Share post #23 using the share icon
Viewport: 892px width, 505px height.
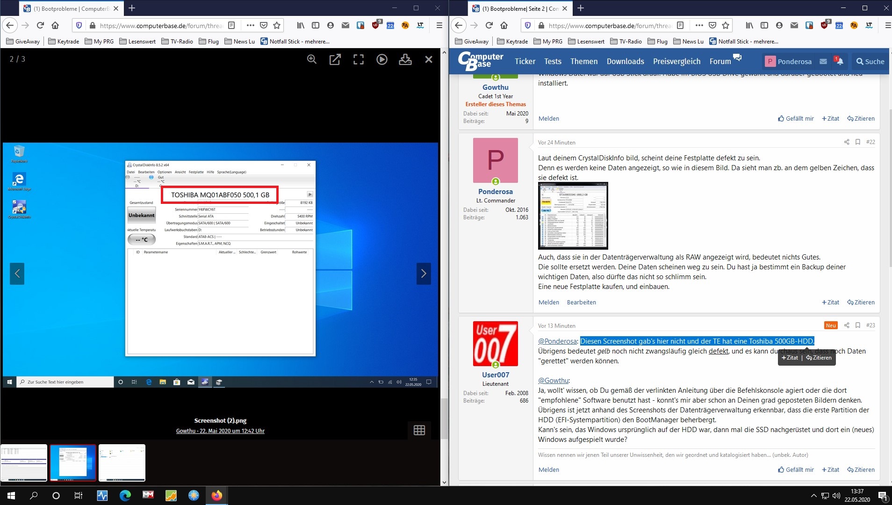click(847, 325)
